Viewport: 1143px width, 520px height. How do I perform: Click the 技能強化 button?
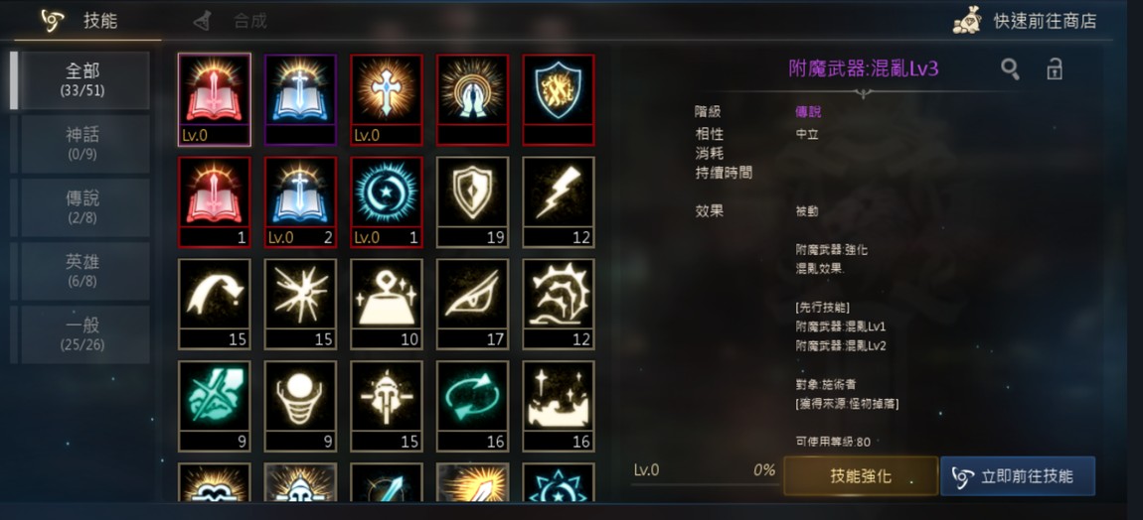coord(861,476)
